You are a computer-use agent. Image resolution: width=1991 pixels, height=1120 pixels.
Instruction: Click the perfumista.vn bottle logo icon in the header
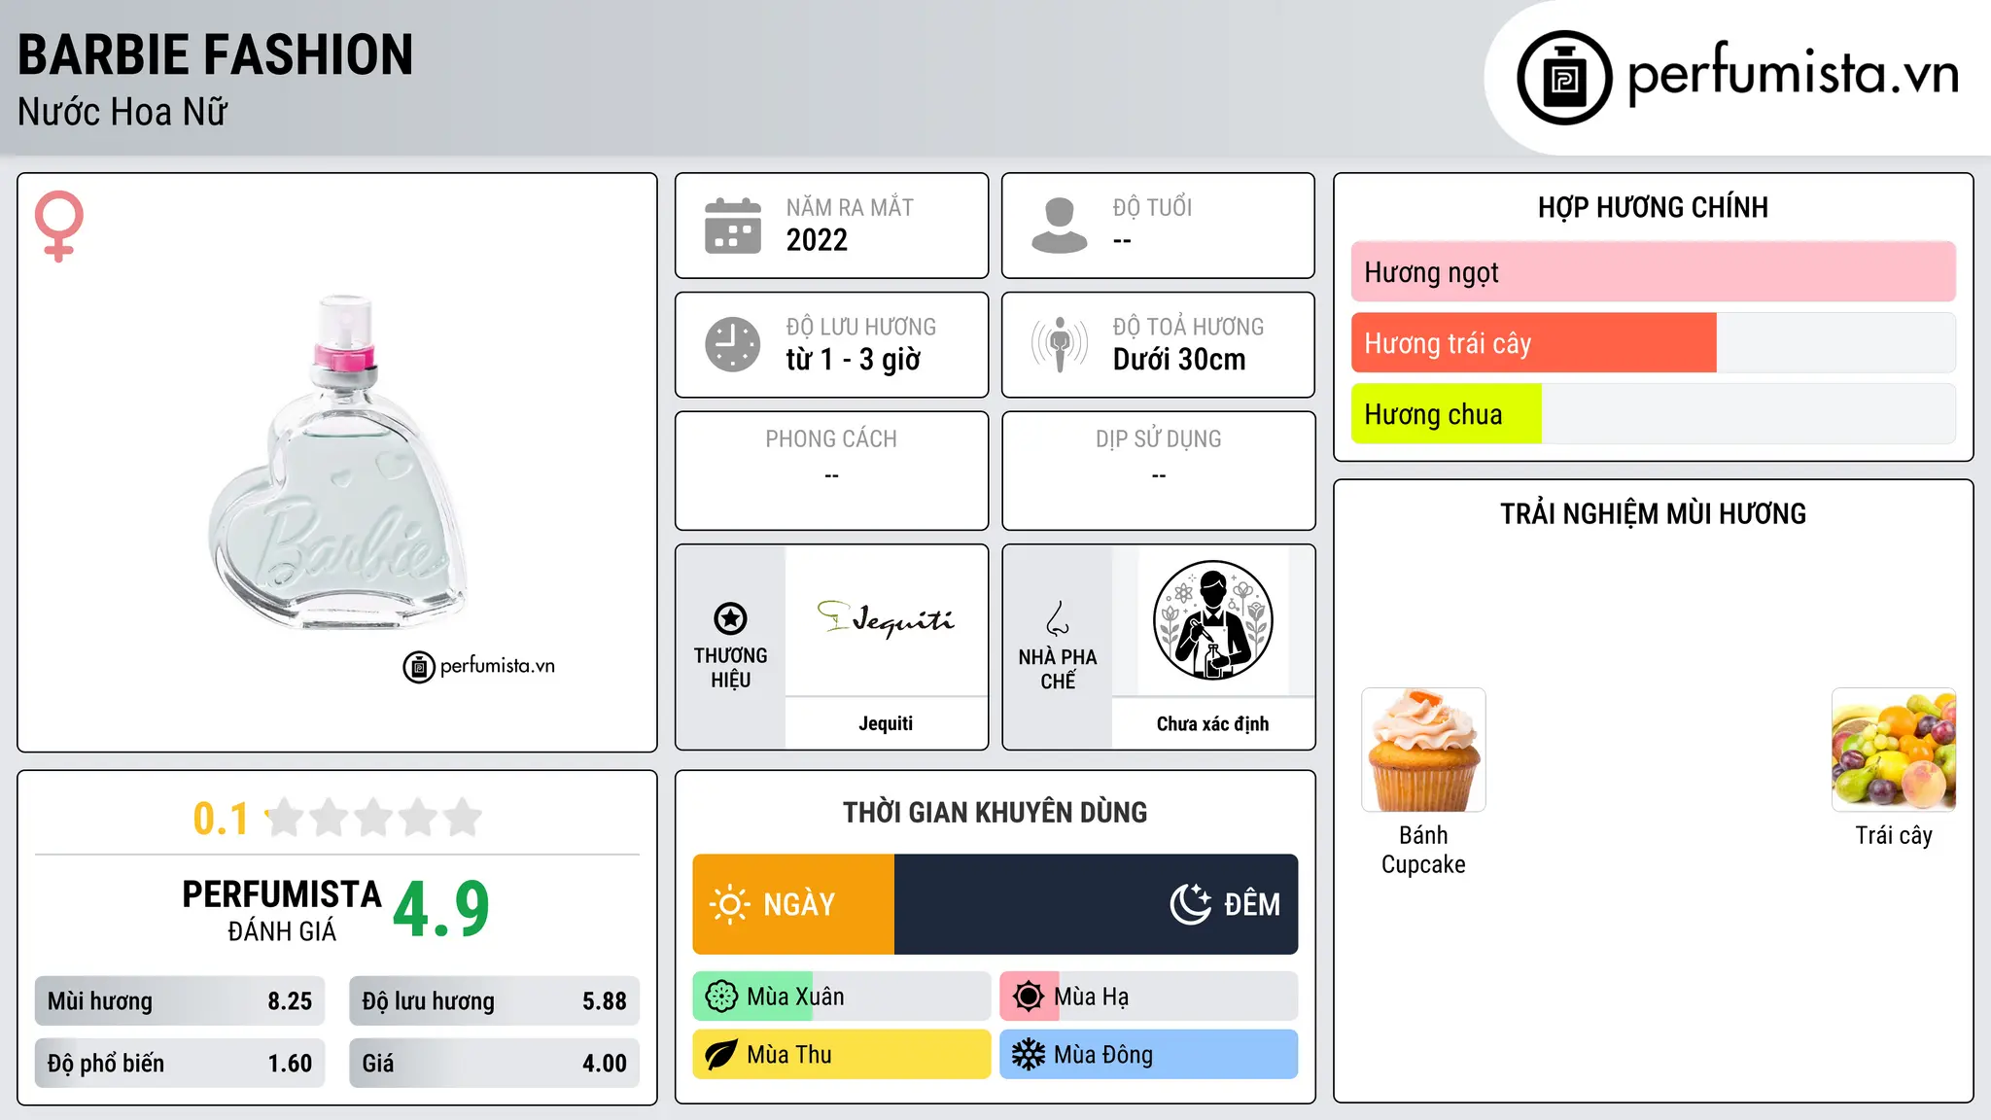pyautogui.click(x=1564, y=78)
